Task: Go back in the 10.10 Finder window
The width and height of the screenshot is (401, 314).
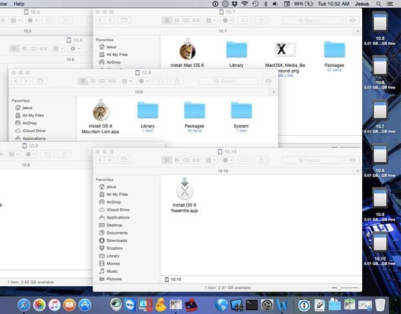Action: click(100, 160)
